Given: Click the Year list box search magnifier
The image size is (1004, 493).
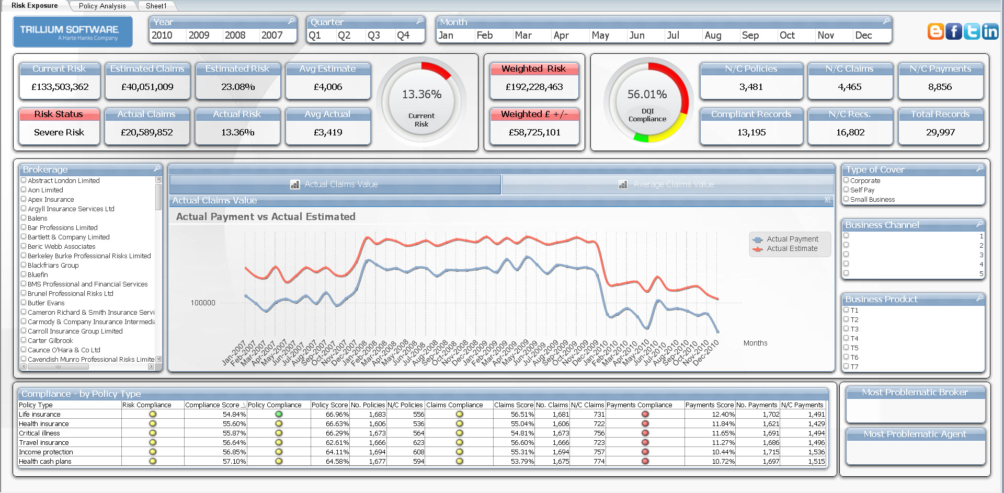Looking at the screenshot, I should click(x=291, y=21).
